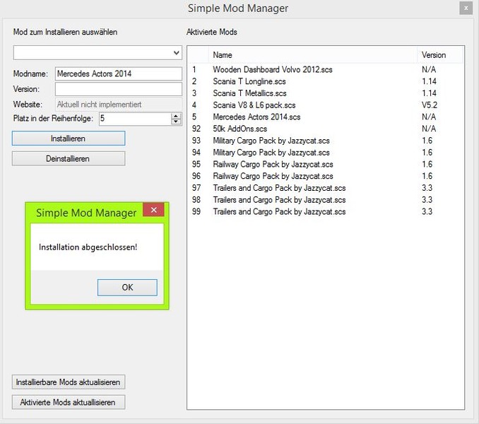Viewport: 479px width, 424px height.
Task: Open the mod selection dropdown
Action: (97, 53)
